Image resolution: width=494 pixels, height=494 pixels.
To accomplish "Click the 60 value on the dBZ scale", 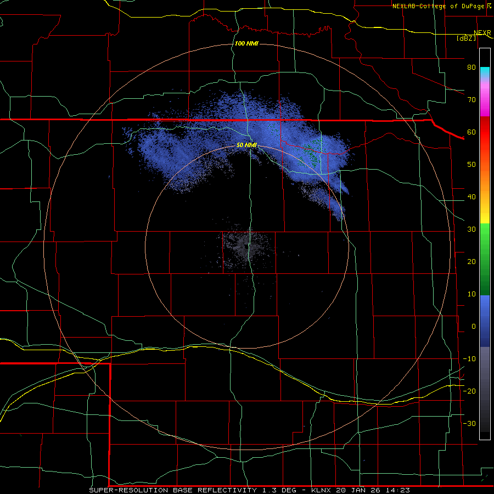I will [471, 132].
